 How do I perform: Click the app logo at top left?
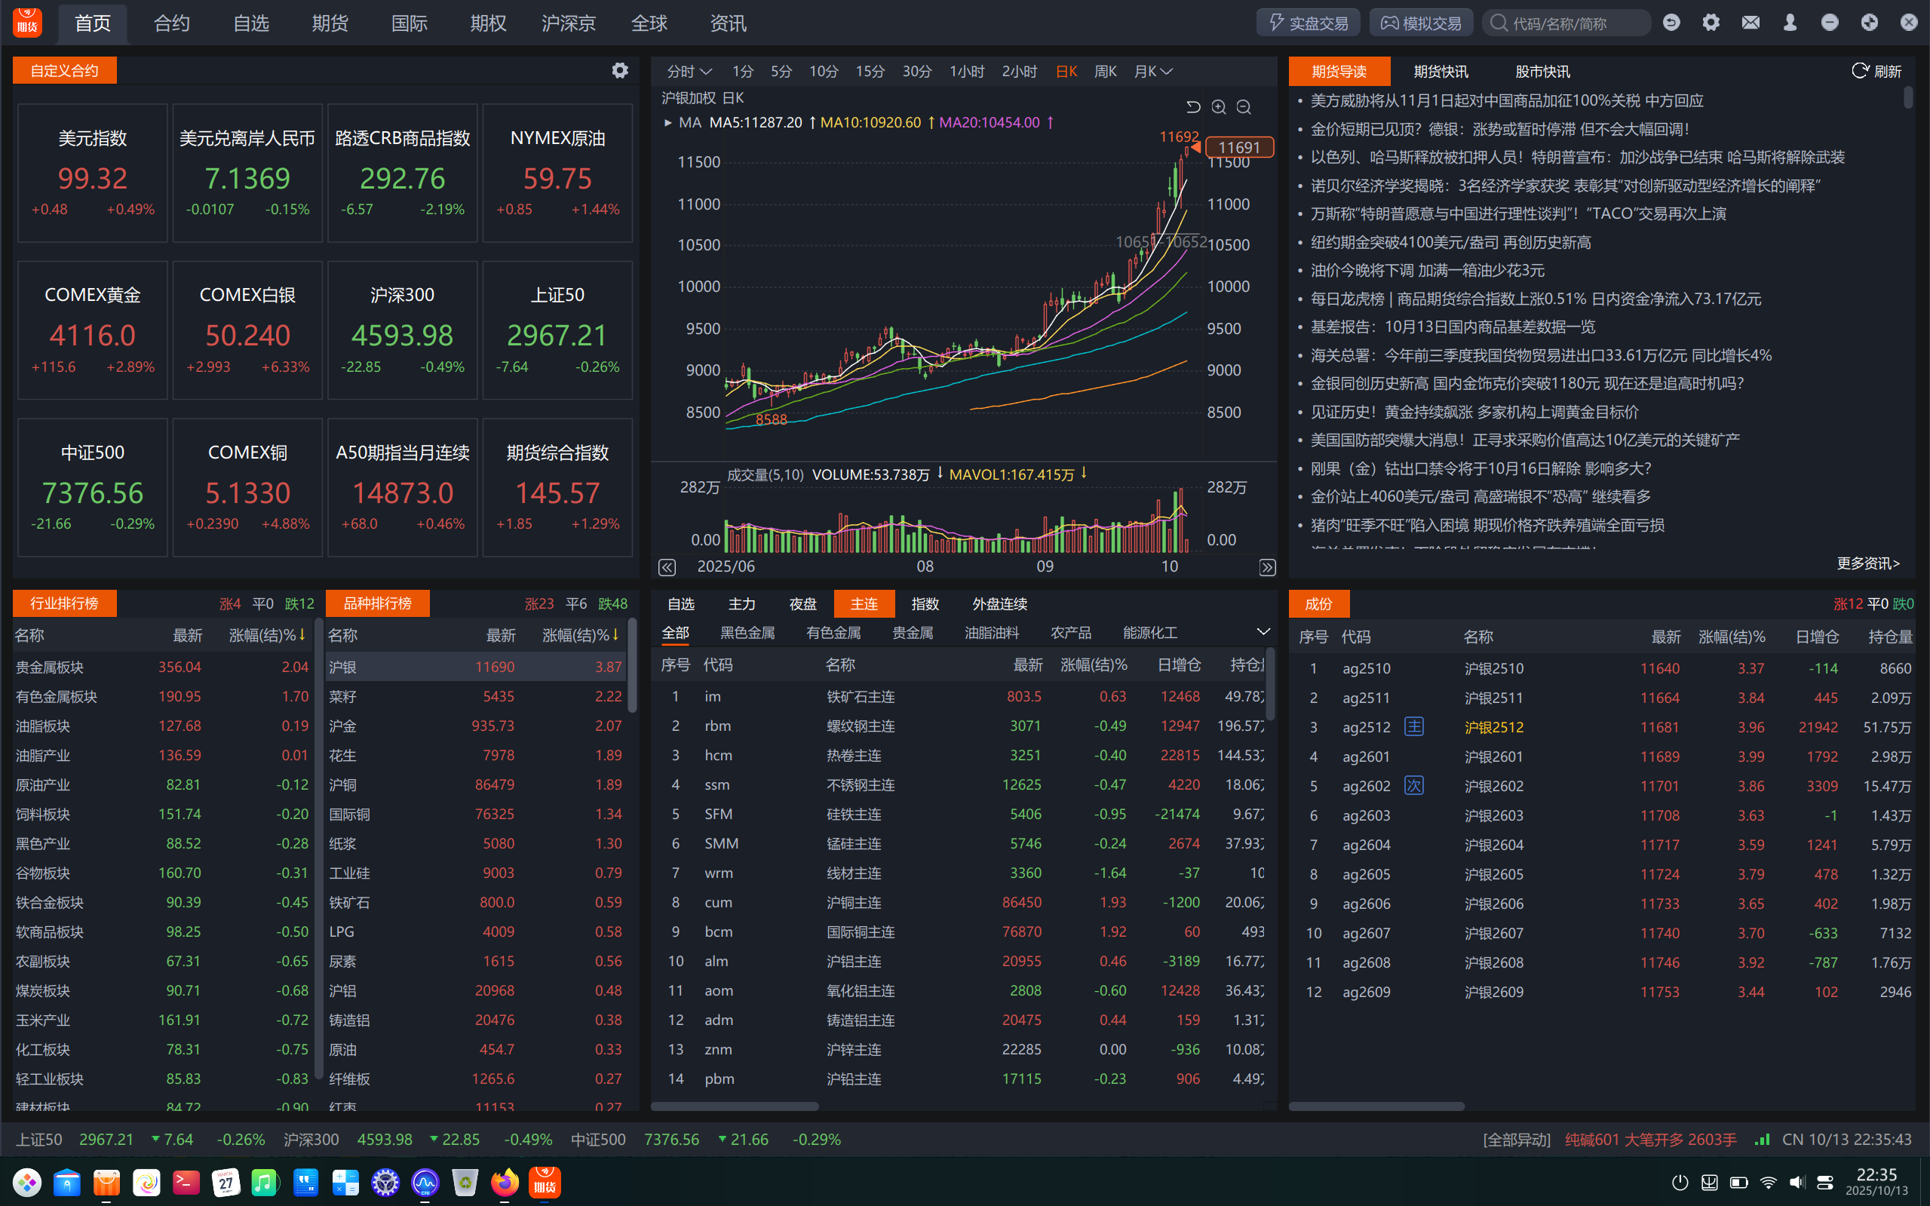tap(27, 23)
